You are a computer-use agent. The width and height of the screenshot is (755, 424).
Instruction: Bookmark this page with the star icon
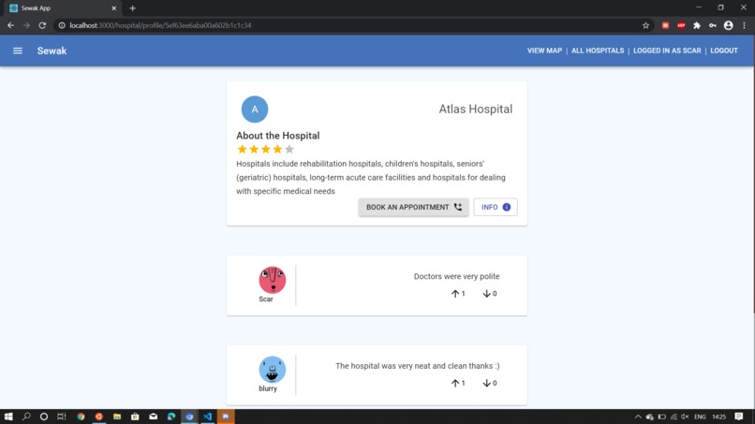click(645, 25)
